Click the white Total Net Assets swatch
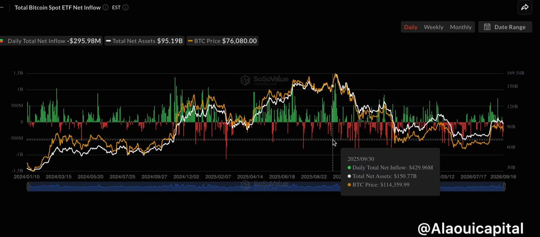Viewport: 540px width, 237px height. coord(108,41)
